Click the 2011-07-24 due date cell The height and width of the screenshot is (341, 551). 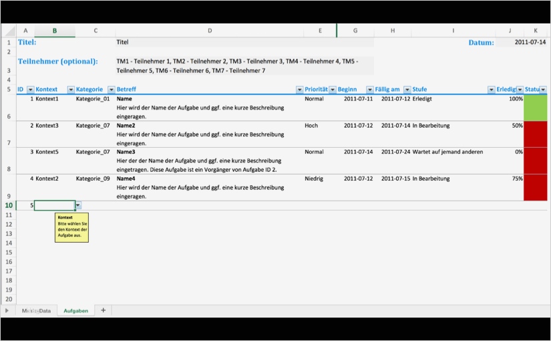click(x=393, y=161)
